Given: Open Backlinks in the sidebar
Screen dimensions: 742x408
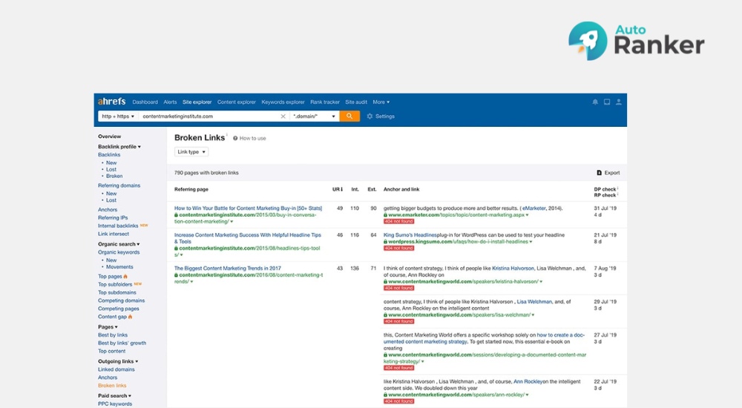Looking at the screenshot, I should coord(109,155).
